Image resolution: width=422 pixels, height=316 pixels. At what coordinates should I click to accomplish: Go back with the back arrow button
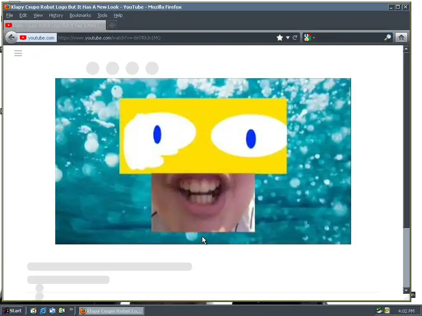[11, 37]
